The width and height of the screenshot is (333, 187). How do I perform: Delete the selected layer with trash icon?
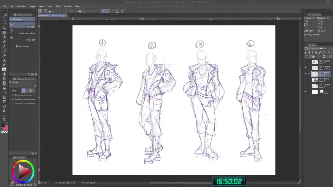[x=331, y=57]
